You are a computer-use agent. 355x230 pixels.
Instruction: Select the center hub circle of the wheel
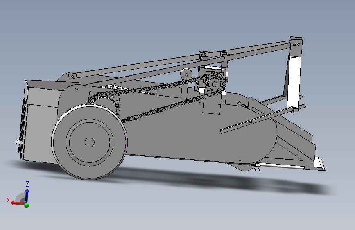coord(89,142)
